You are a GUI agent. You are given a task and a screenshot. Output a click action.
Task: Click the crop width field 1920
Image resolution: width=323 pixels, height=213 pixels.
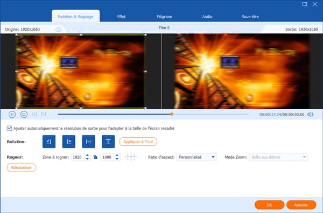[78, 157]
